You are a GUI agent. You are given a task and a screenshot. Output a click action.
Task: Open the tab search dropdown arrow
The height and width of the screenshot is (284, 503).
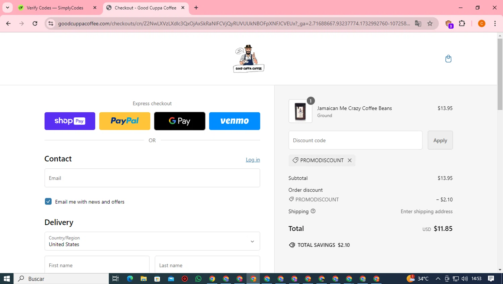[7, 8]
